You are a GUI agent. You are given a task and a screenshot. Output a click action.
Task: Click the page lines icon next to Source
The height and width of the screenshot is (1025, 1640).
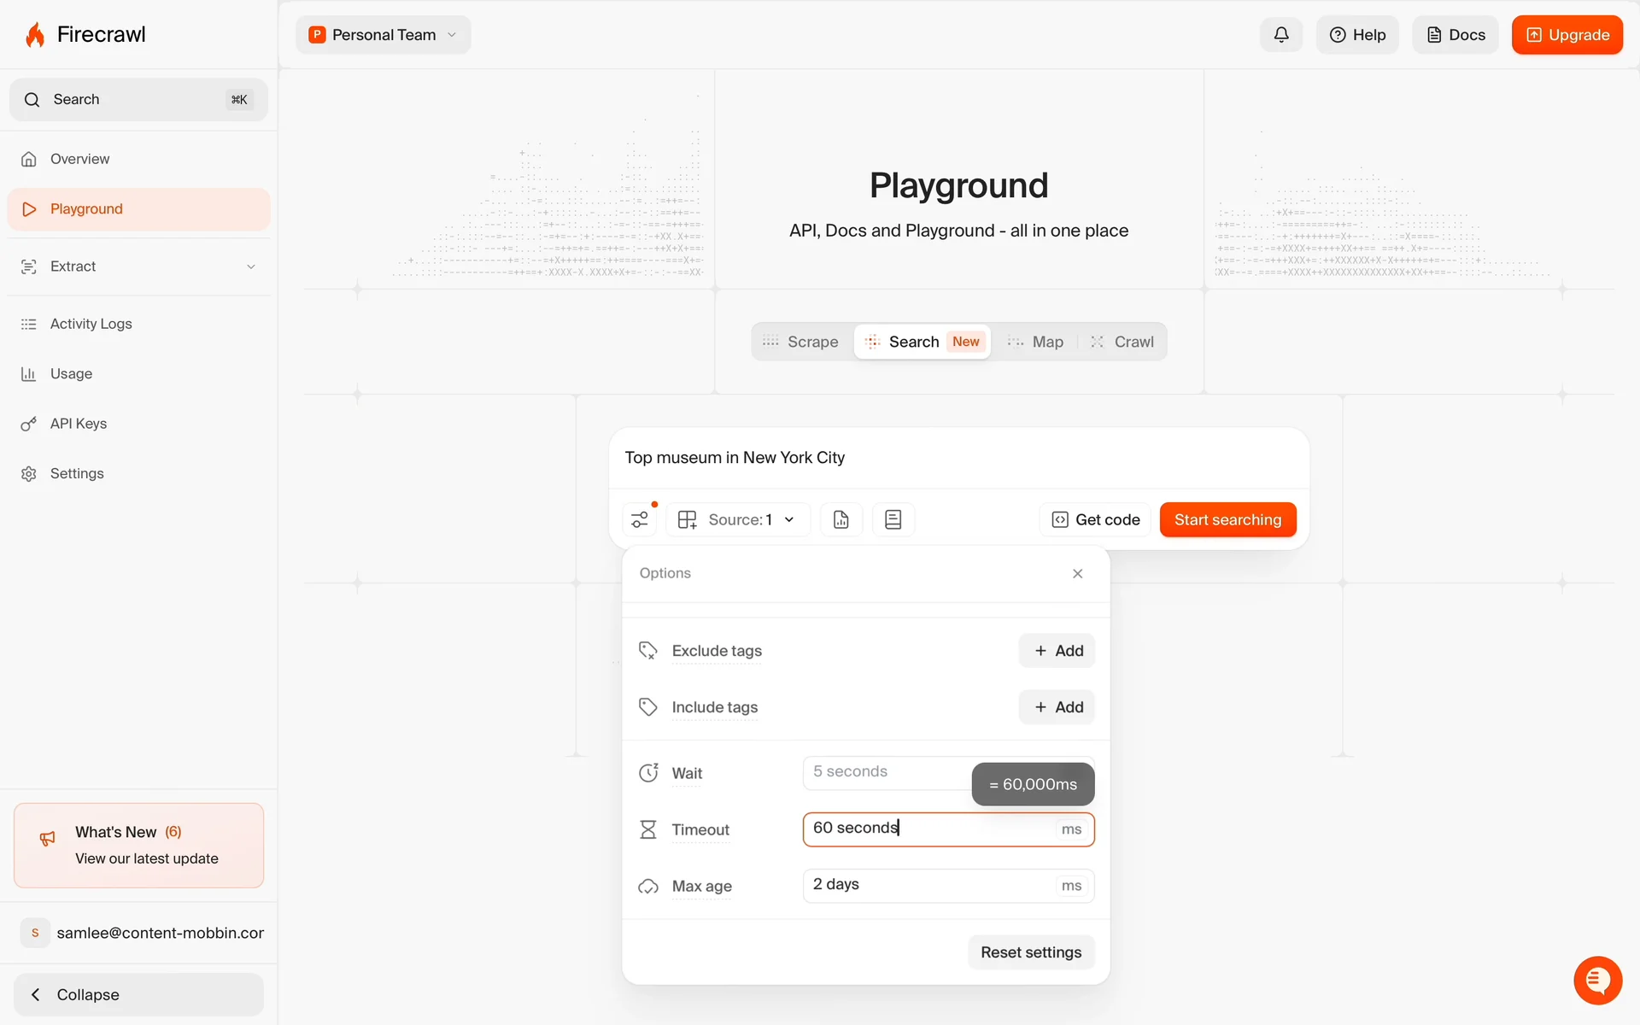893,519
